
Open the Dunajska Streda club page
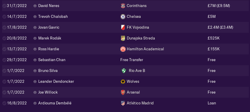pos(141,38)
